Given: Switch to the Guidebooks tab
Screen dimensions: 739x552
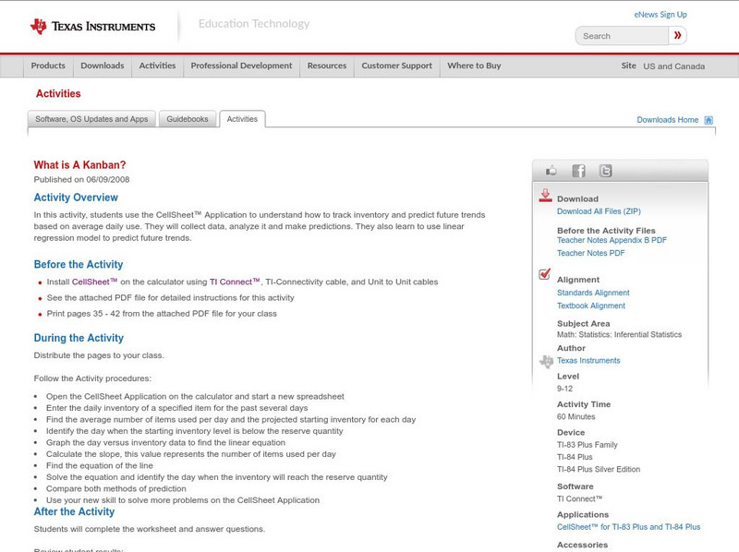Looking at the screenshot, I should tap(188, 119).
